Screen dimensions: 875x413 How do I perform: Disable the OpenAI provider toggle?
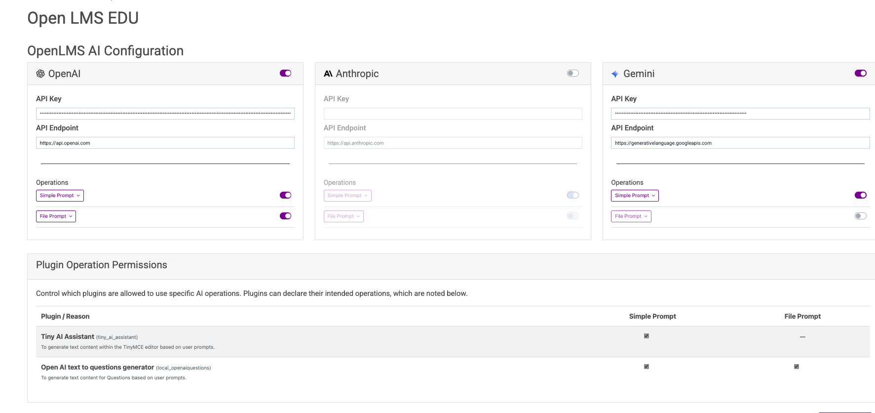(x=285, y=73)
